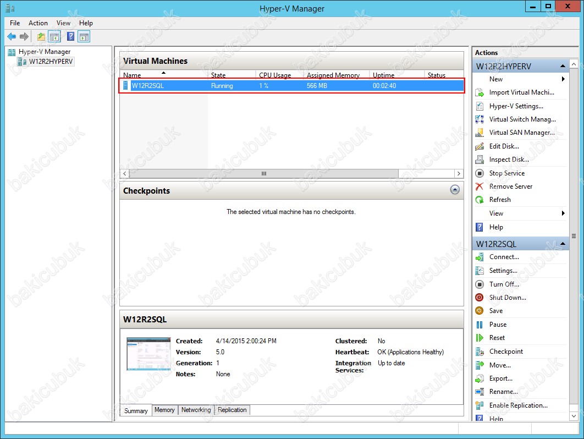Click the Move icon
The height and width of the screenshot is (439, 584).
click(x=480, y=365)
